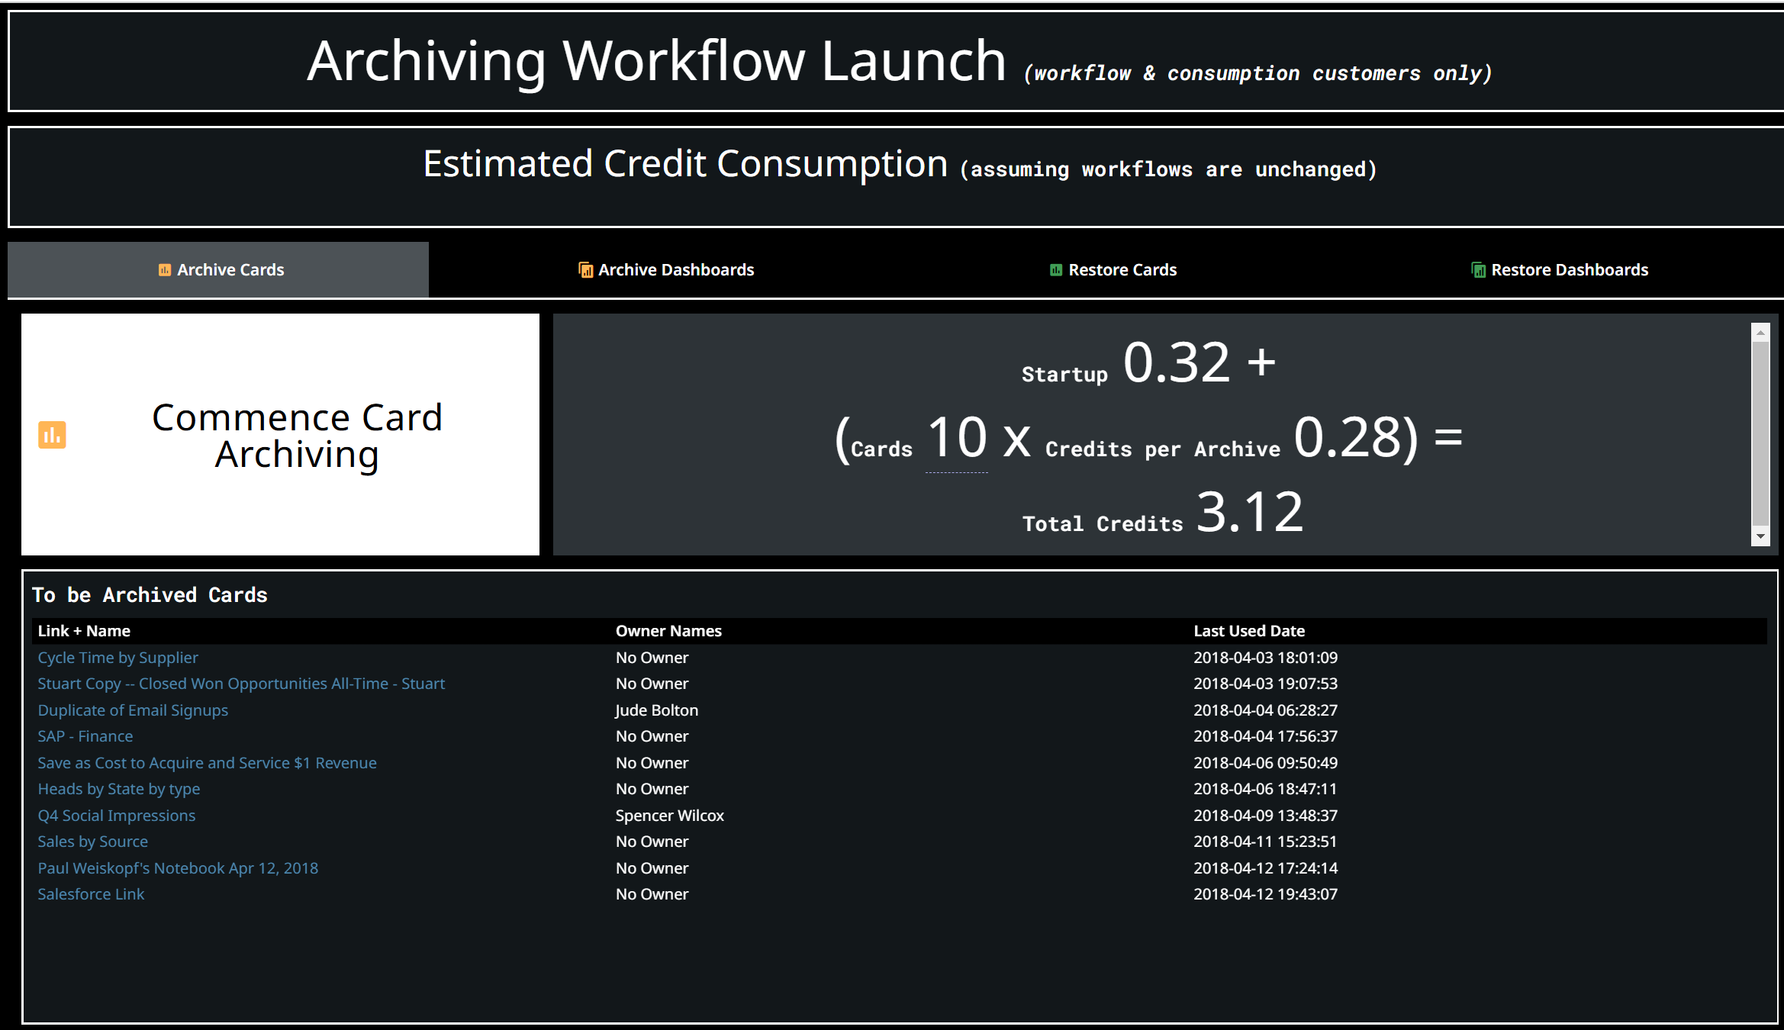Image resolution: width=1784 pixels, height=1030 pixels.
Task: Click the Last Used Date column header
Action: (x=1249, y=631)
